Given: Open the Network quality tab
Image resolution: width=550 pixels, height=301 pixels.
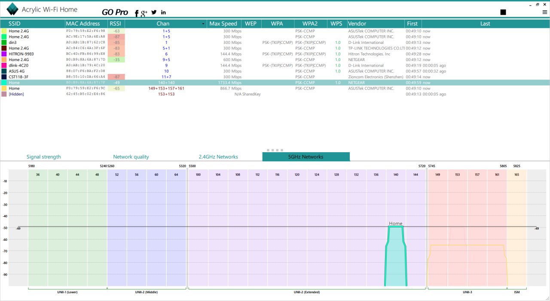Looking at the screenshot, I should click(x=131, y=157).
